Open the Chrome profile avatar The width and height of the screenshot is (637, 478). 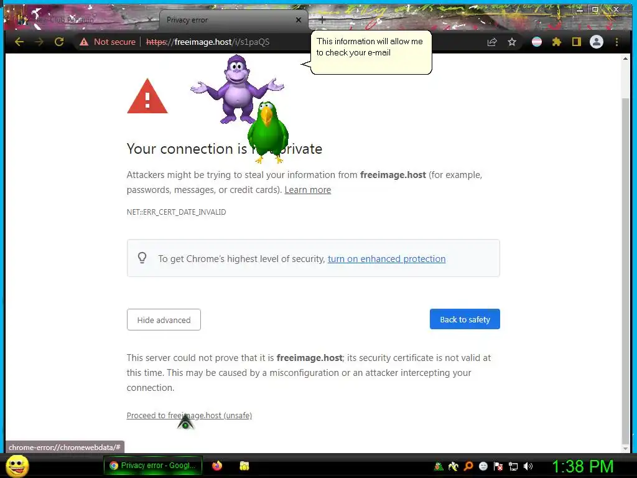(597, 42)
